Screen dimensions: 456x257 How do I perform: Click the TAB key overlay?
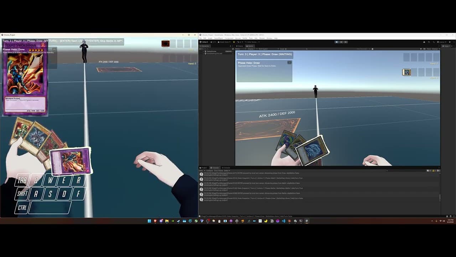tap(22, 181)
